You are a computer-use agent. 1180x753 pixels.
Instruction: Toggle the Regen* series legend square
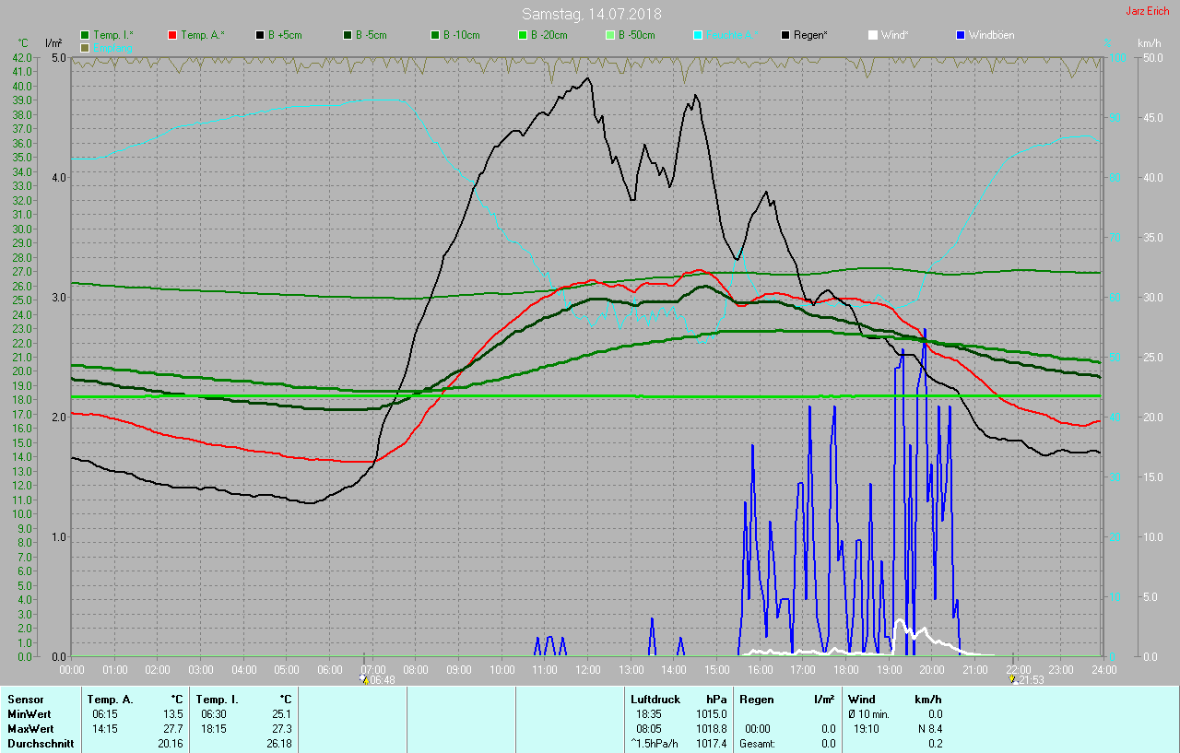[785, 35]
